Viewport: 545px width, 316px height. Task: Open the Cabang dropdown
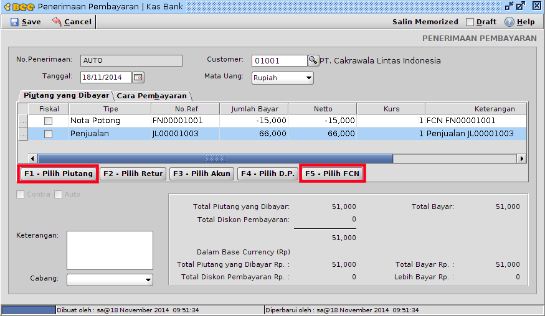coord(110,279)
